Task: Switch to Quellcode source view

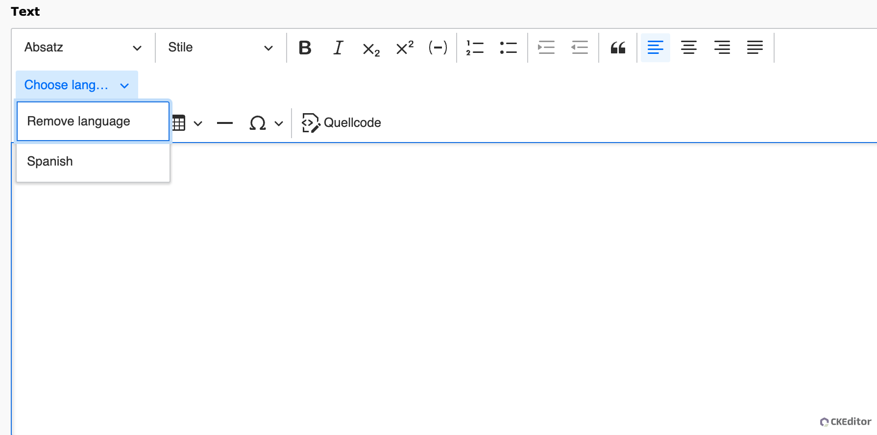Action: pos(341,123)
